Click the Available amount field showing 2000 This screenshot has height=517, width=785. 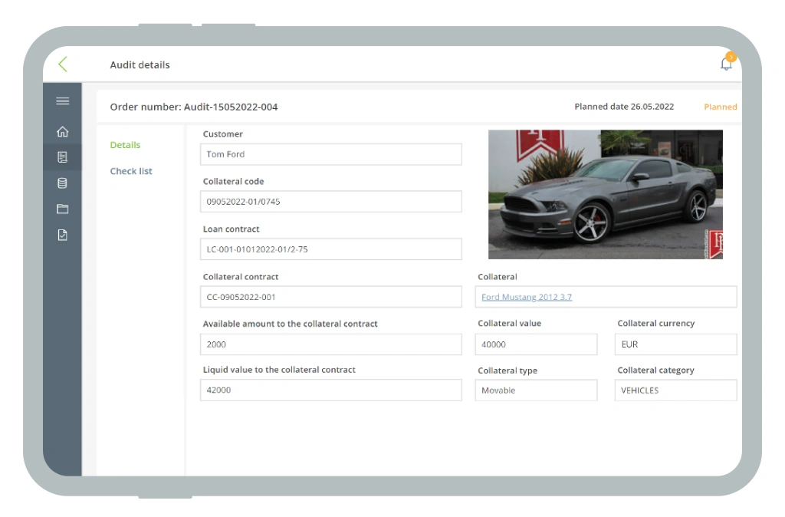coord(331,344)
